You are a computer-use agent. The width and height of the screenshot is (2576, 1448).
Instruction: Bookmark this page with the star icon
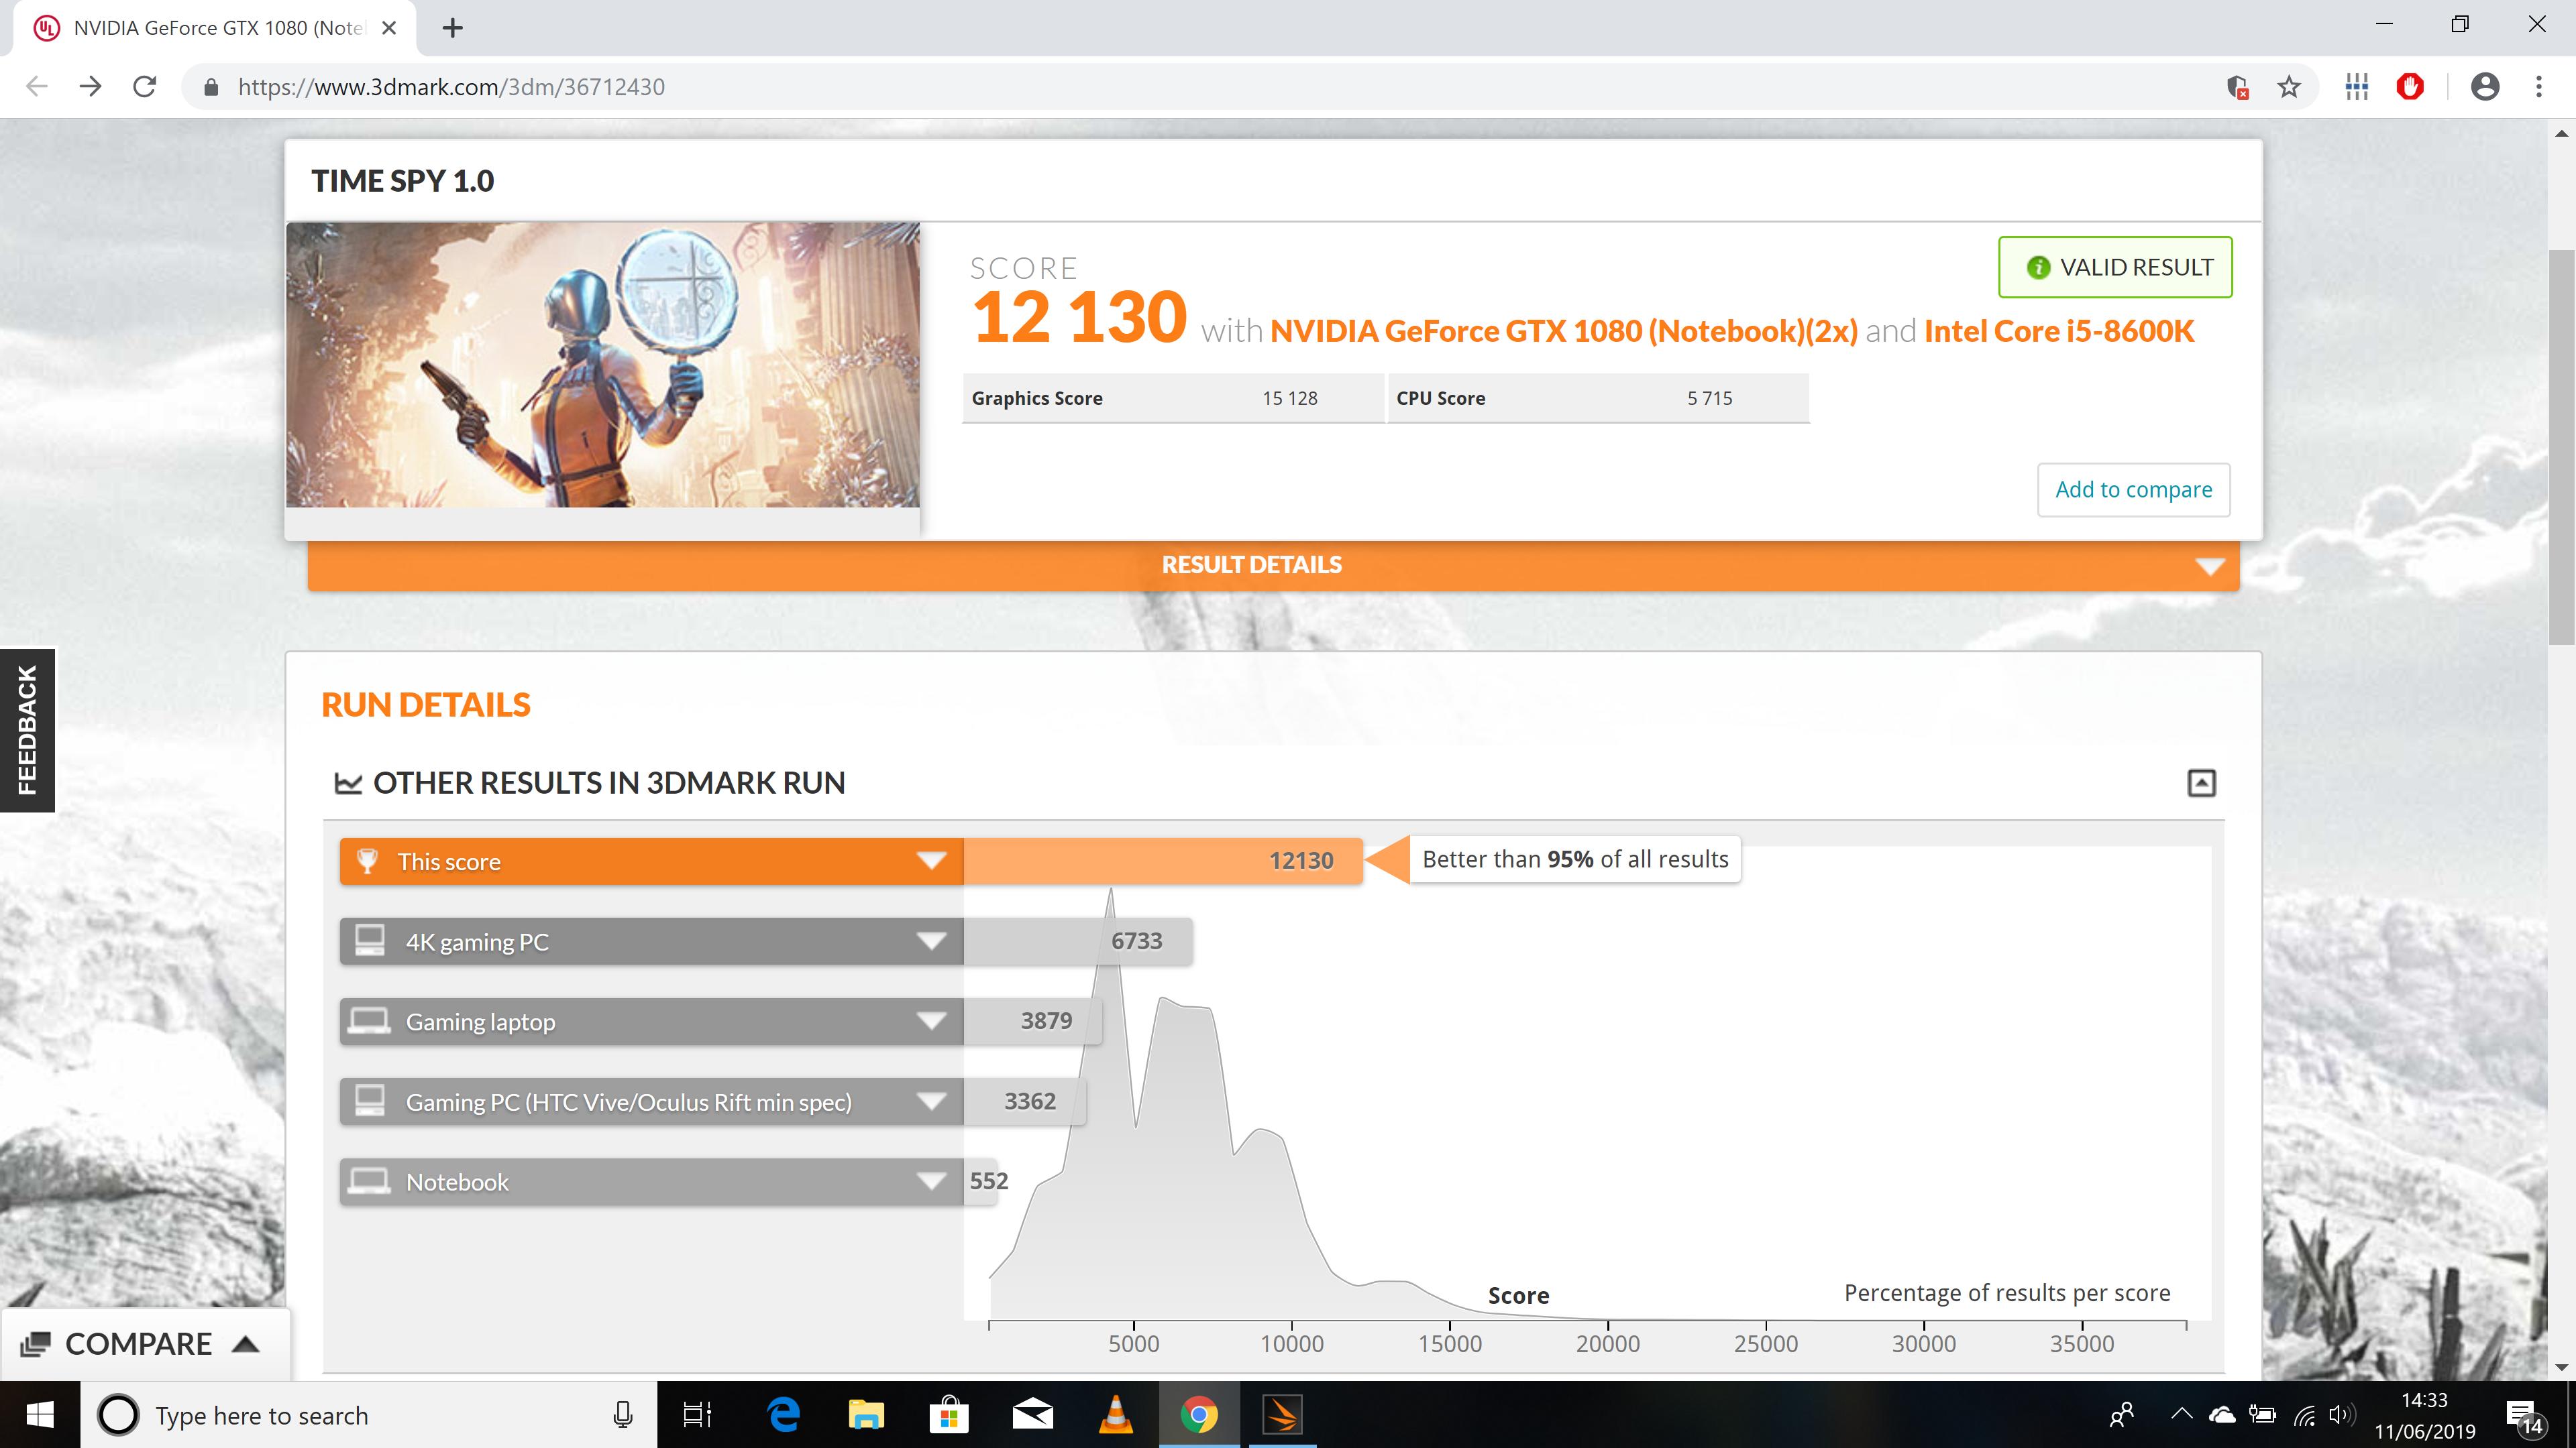point(2288,87)
